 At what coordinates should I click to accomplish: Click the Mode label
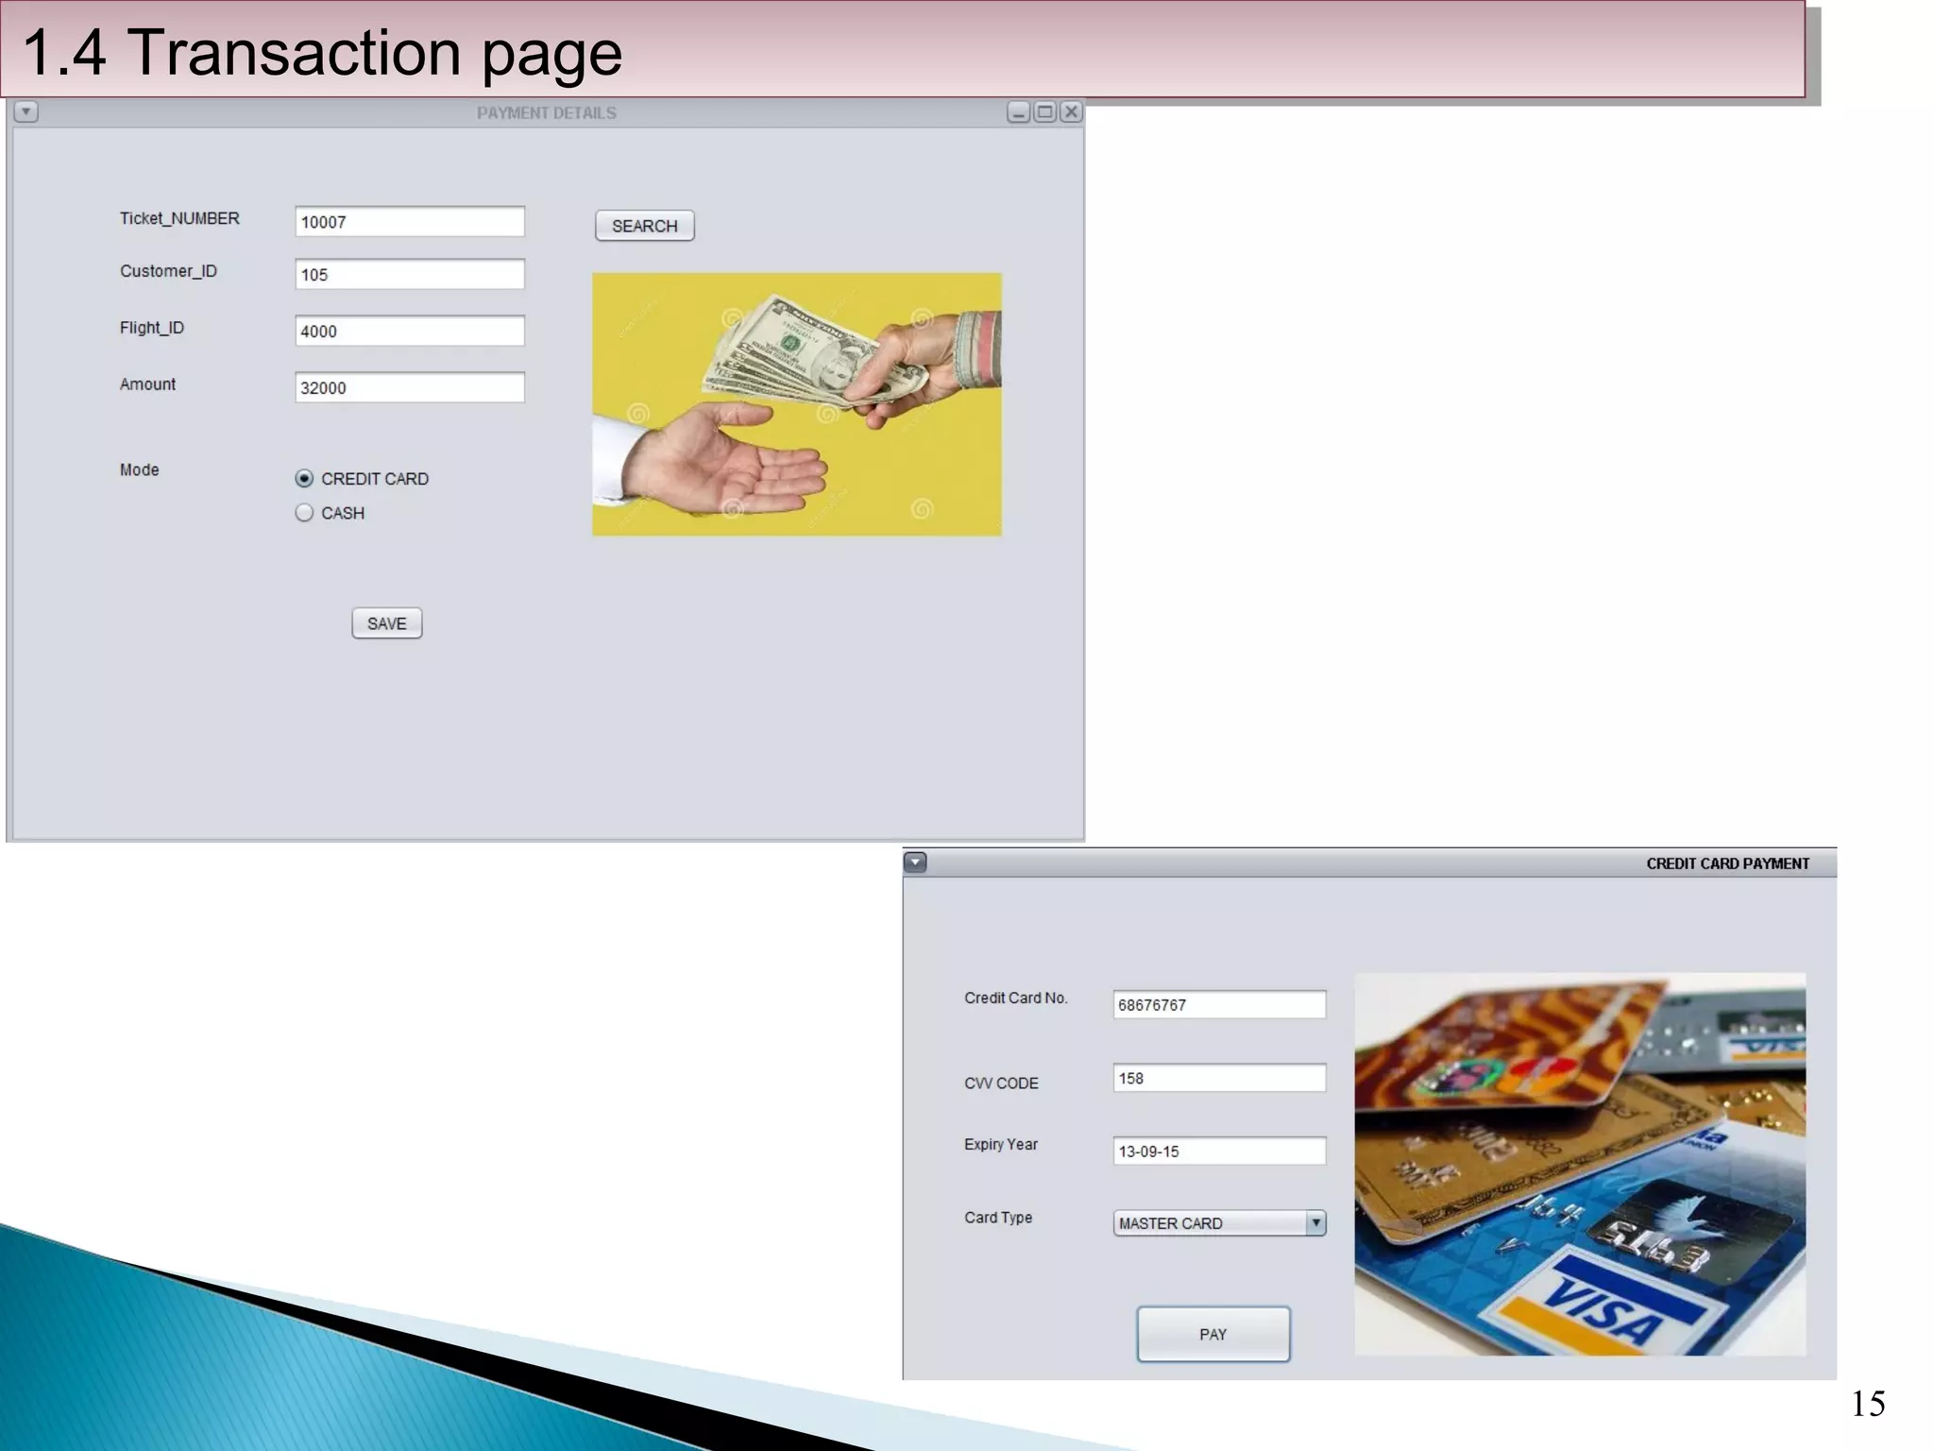139,469
